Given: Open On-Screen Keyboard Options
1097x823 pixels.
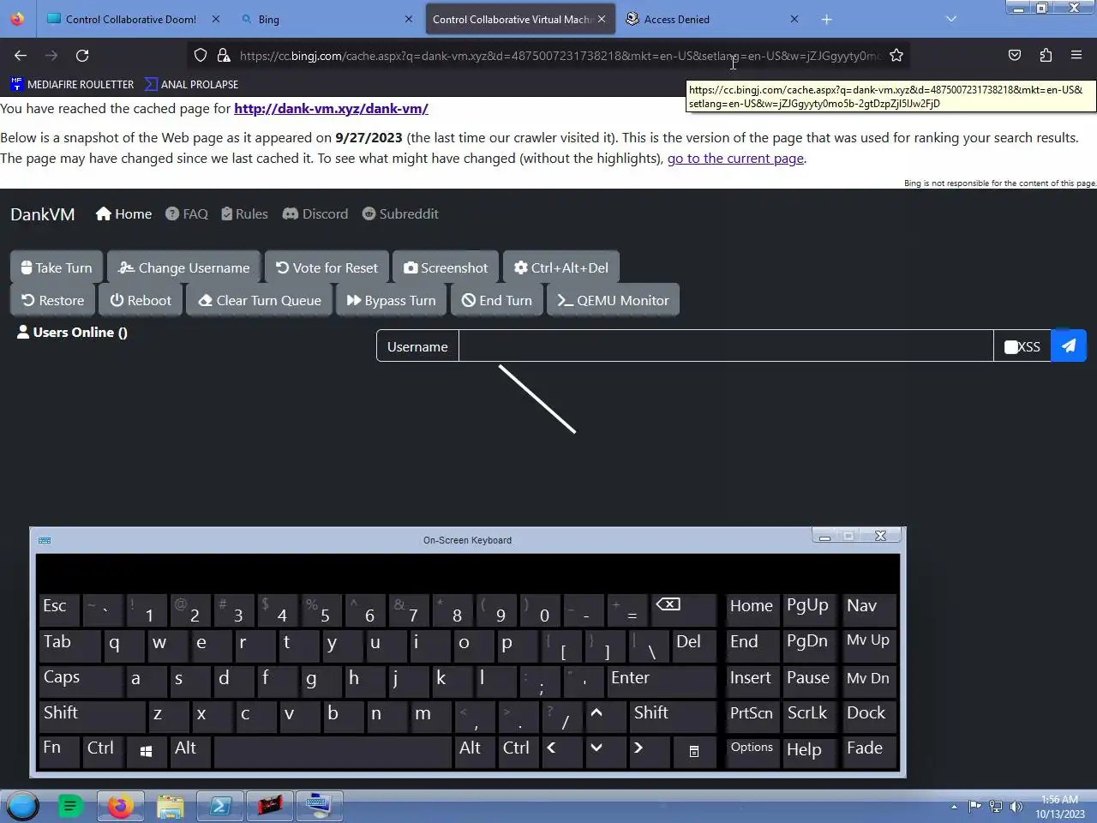Looking at the screenshot, I should [x=752, y=750].
